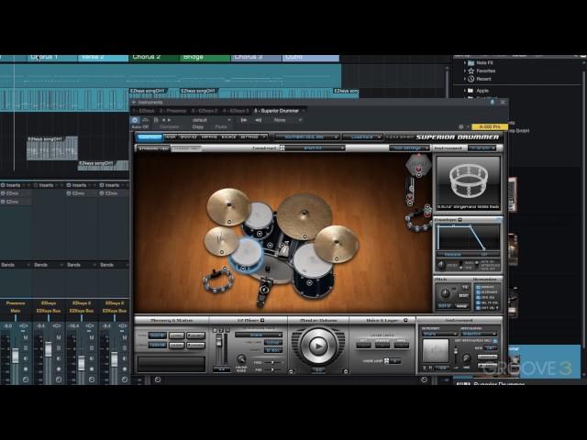This screenshot has width=587, height=440.
Task: Switch to the 2 - Presence instrument tab
Action: click(x=172, y=111)
